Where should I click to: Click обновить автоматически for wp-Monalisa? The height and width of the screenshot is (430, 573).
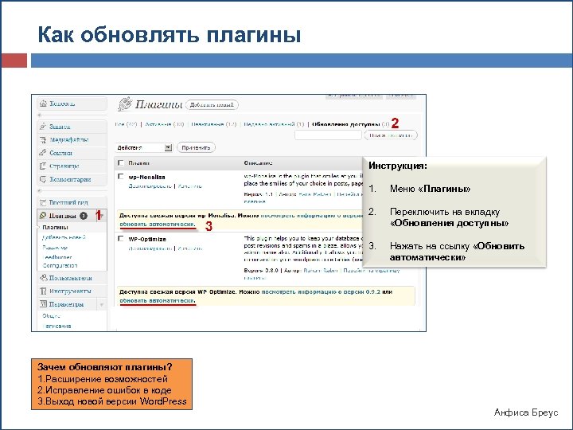click(157, 224)
